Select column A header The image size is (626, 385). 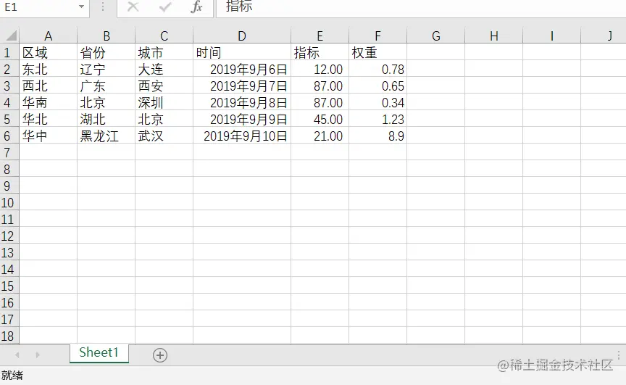(x=49, y=36)
